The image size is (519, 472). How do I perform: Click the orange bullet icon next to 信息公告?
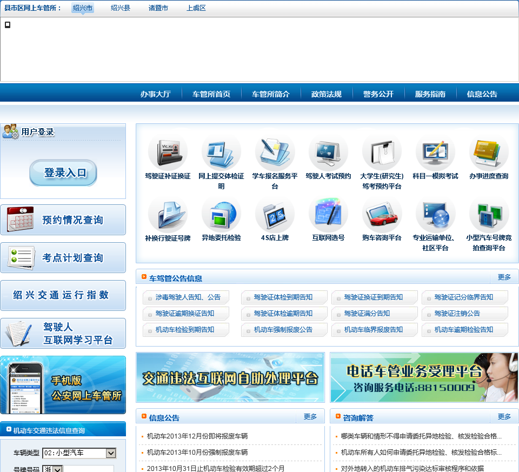point(144,416)
